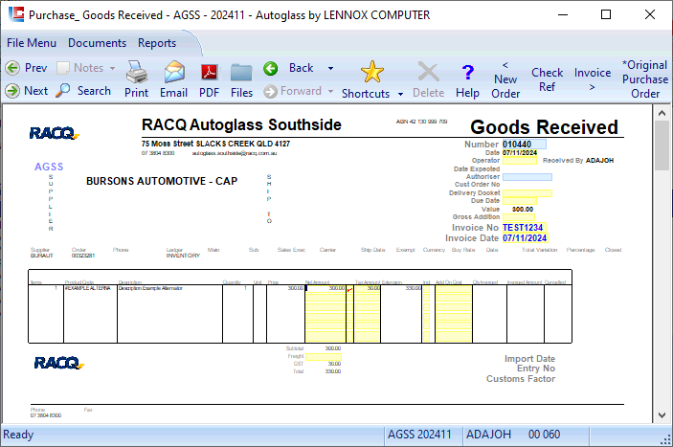Click the Date 07/11/2024 value

tap(520, 152)
